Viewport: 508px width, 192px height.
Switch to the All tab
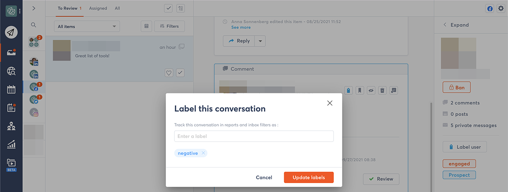[117, 8]
